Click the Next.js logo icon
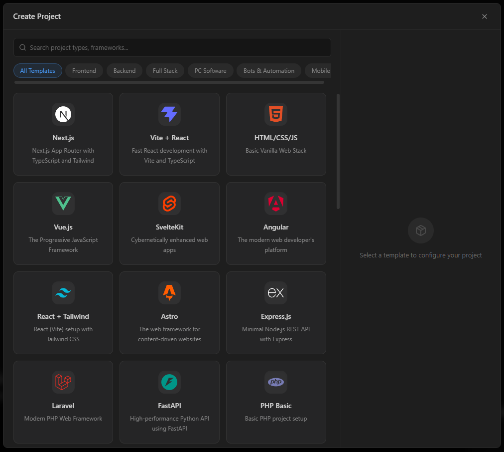Screen dimensions: 504x452 (63, 114)
